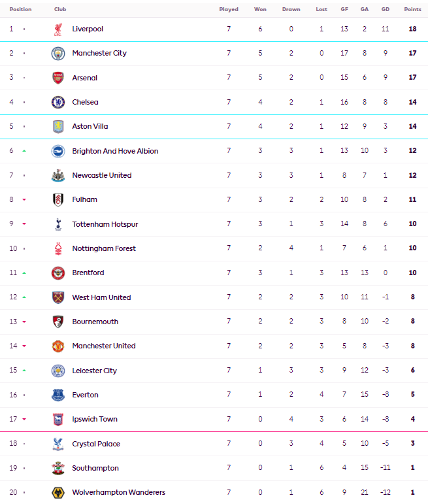Click Southampton's points total of 1
The width and height of the screenshot is (428, 500).
(412, 468)
